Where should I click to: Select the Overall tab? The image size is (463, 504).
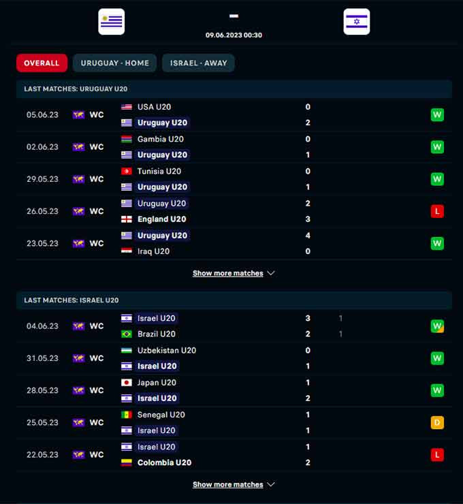tap(42, 63)
